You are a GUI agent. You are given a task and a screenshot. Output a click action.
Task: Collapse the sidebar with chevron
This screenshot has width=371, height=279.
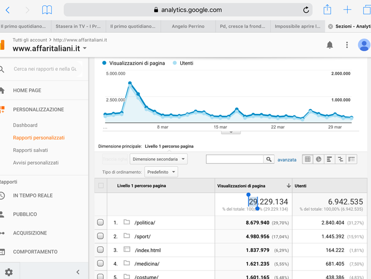78,272
